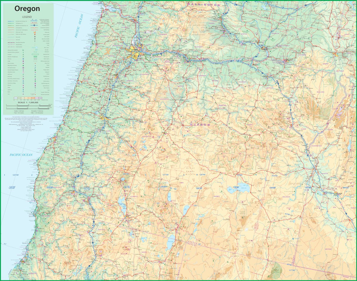Click the purple "OREGON" state label mid-map
Image resolution: width=357 pixels, height=281 pixels.
pos(200,124)
